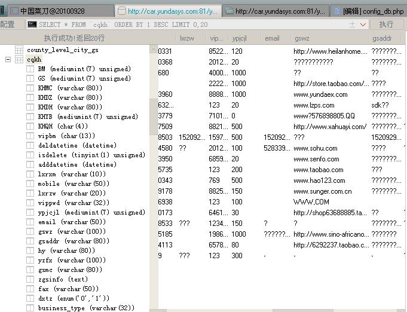The width and height of the screenshot is (407, 312).
Task: Click the adddatetime column icon
Action: point(30,164)
